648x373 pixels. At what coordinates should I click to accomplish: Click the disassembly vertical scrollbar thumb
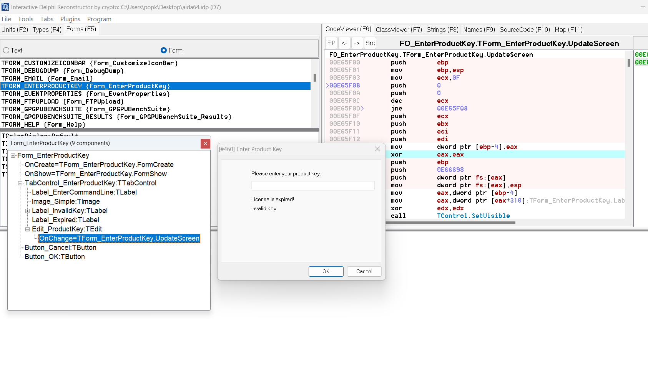point(629,63)
